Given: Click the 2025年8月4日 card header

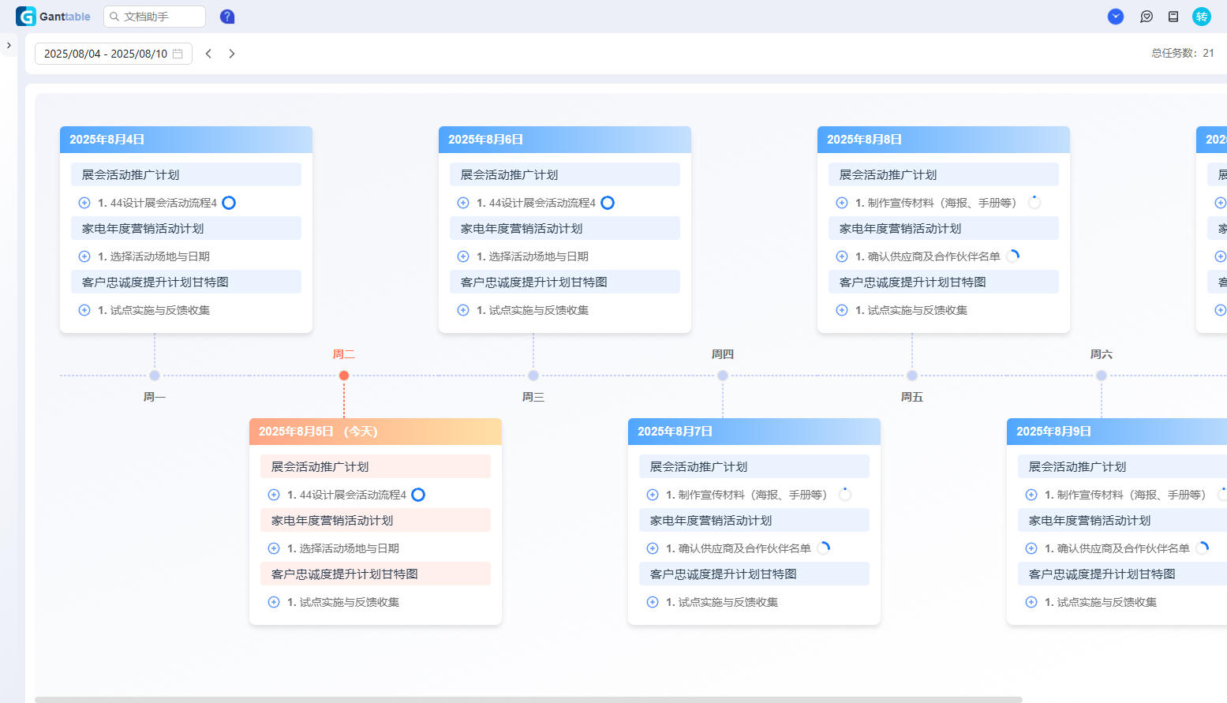Looking at the screenshot, I should point(186,140).
